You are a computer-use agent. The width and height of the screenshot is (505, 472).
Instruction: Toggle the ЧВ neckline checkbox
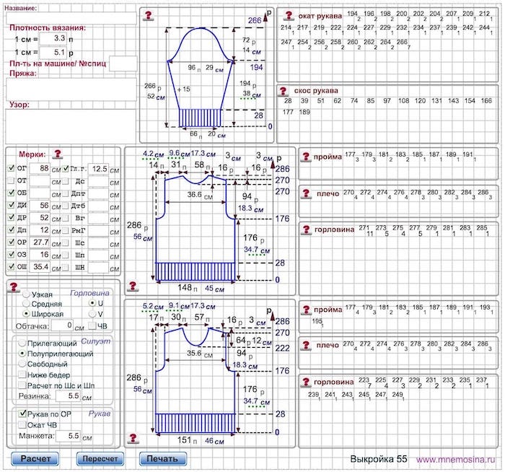pos(92,325)
